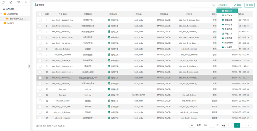Click the 任务目录 list icon

click(x=4, y=9)
